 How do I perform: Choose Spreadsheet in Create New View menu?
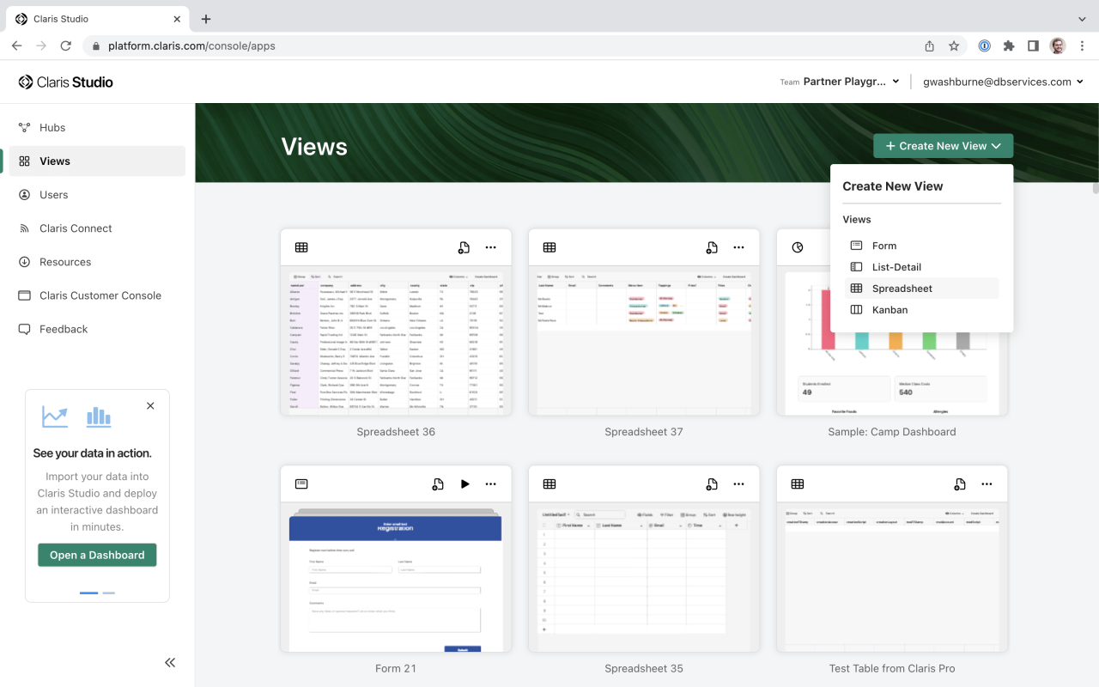922,289
